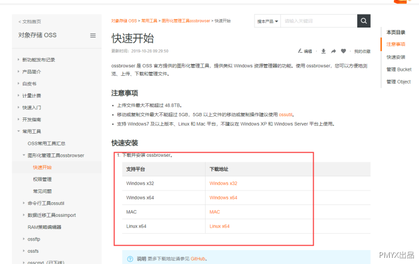This screenshot has width=419, height=264.
Task: Click the edit pencil icon
Action: click(300, 51)
